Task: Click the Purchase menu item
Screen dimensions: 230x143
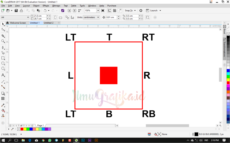Action: tap(112, 6)
